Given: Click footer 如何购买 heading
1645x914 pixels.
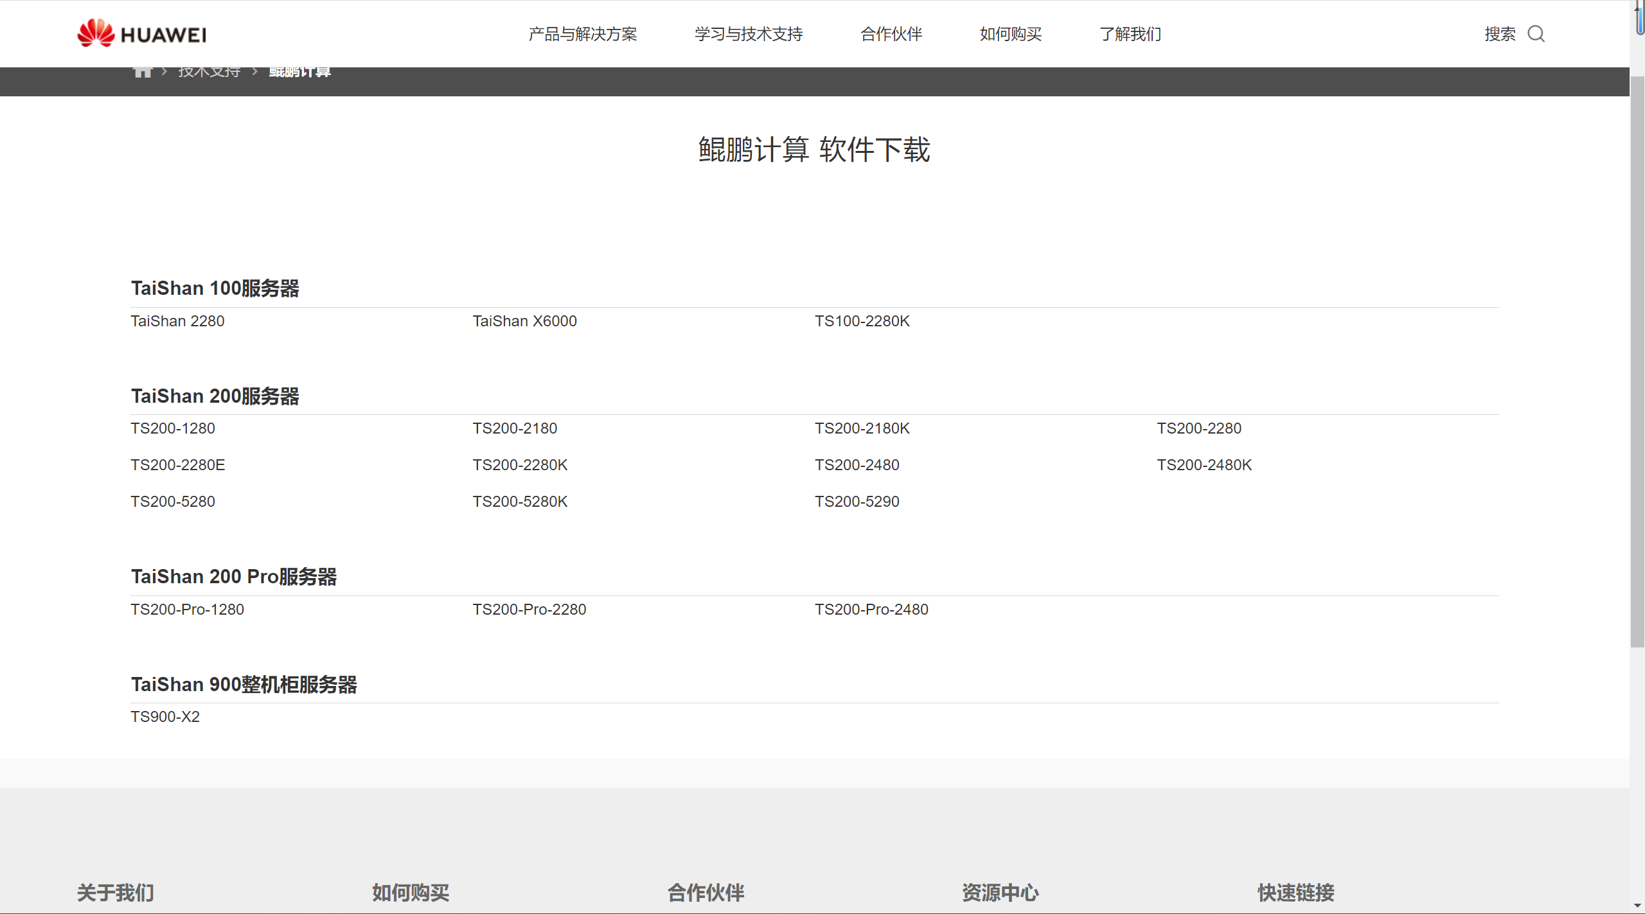Looking at the screenshot, I should point(411,893).
